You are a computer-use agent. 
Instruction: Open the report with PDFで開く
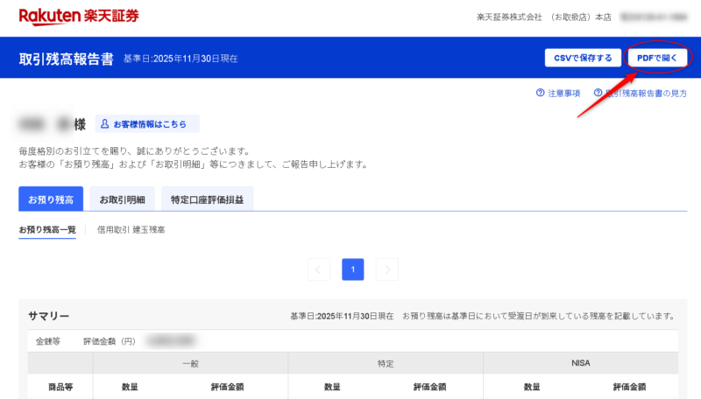pyautogui.click(x=657, y=58)
